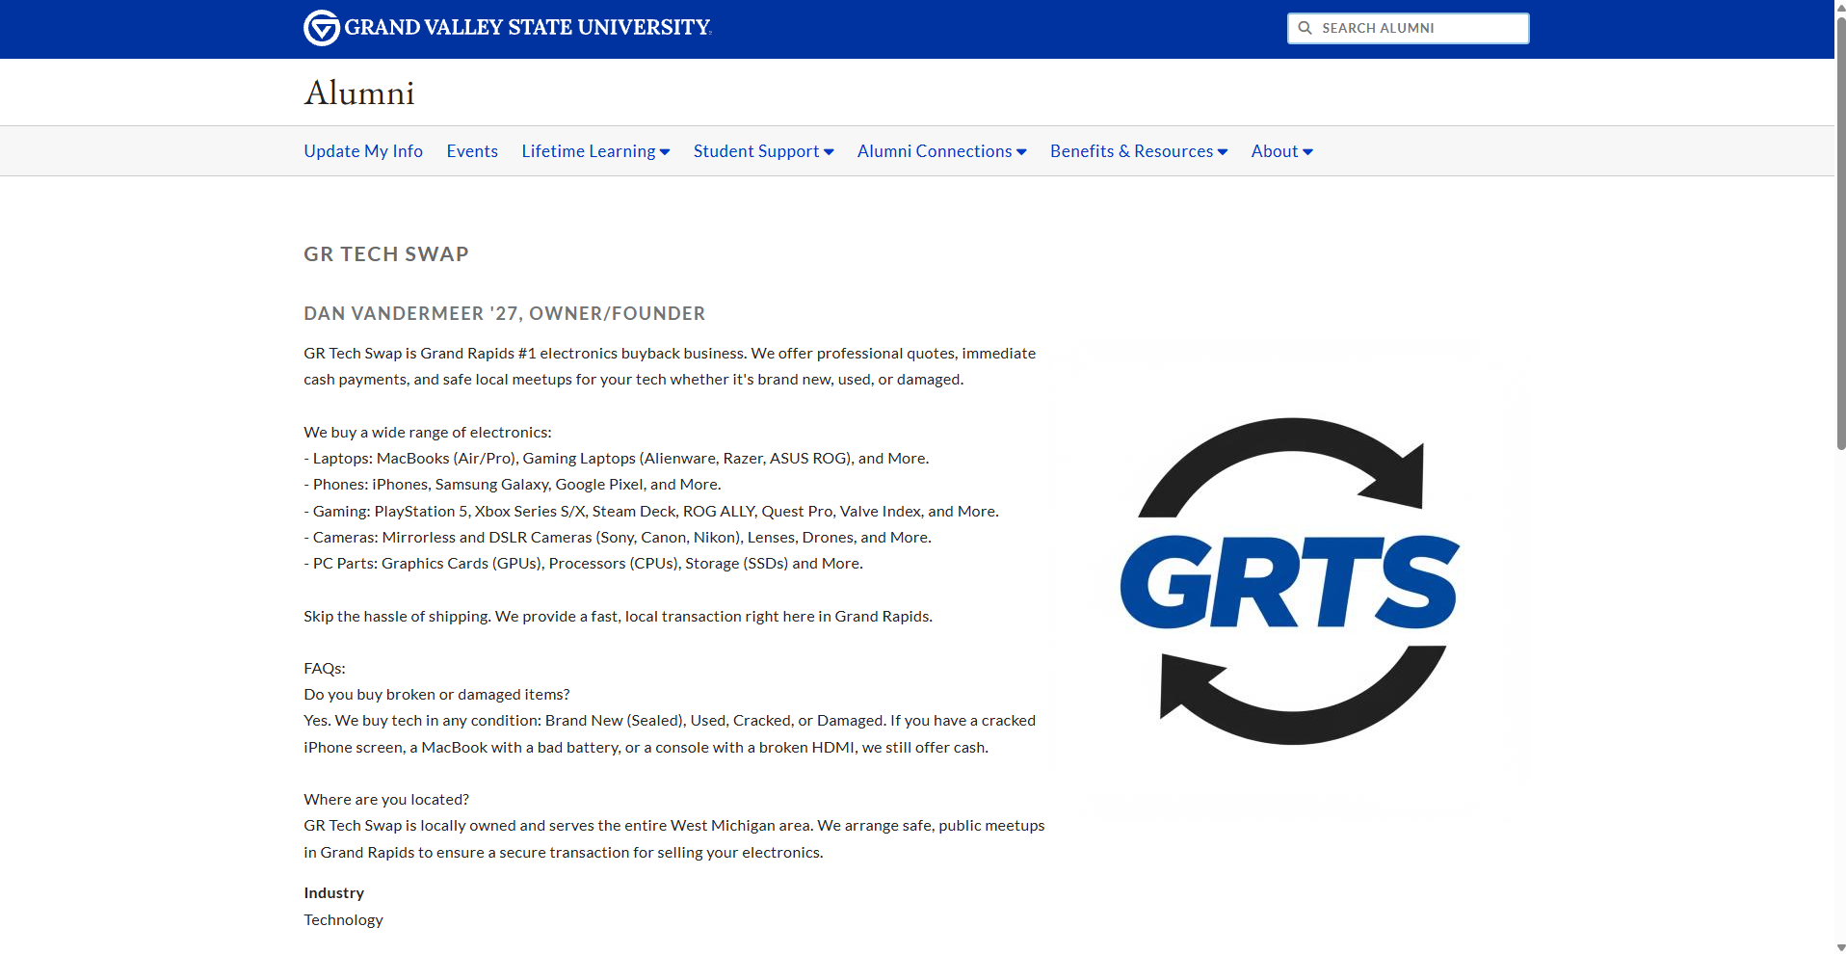1846x954 pixels.
Task: Select Update My Info in navigation
Action: click(x=362, y=150)
